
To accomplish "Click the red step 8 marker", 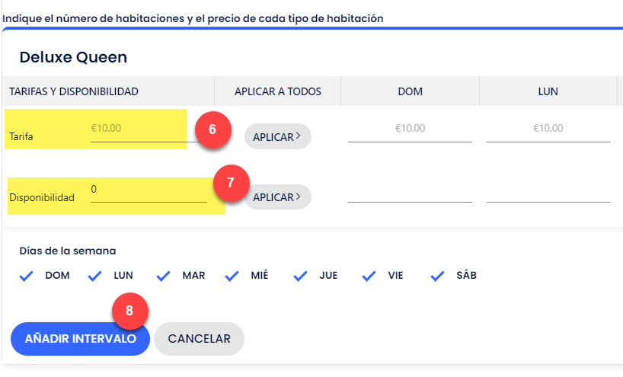I will 130,311.
